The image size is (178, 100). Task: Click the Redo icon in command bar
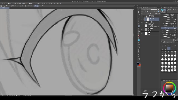(x=15, y=6)
